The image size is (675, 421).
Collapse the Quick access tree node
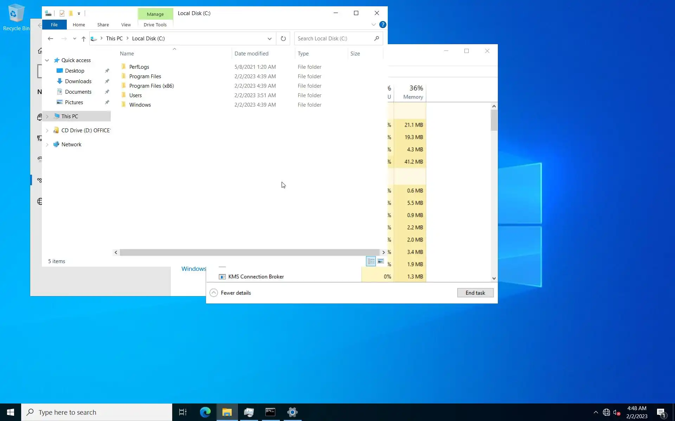pyautogui.click(x=47, y=60)
